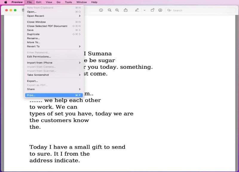Open the Help menu
This screenshot has width=239, height=172.
click(x=94, y=2)
